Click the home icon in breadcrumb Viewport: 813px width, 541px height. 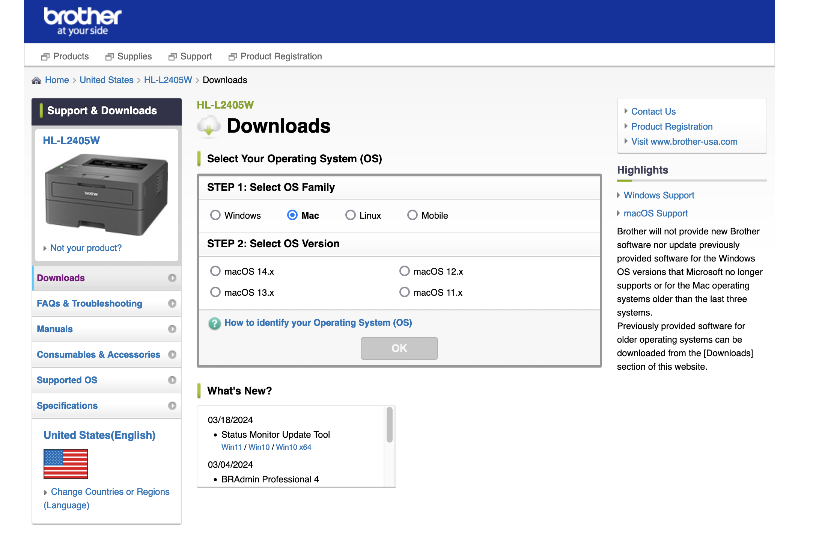click(36, 80)
